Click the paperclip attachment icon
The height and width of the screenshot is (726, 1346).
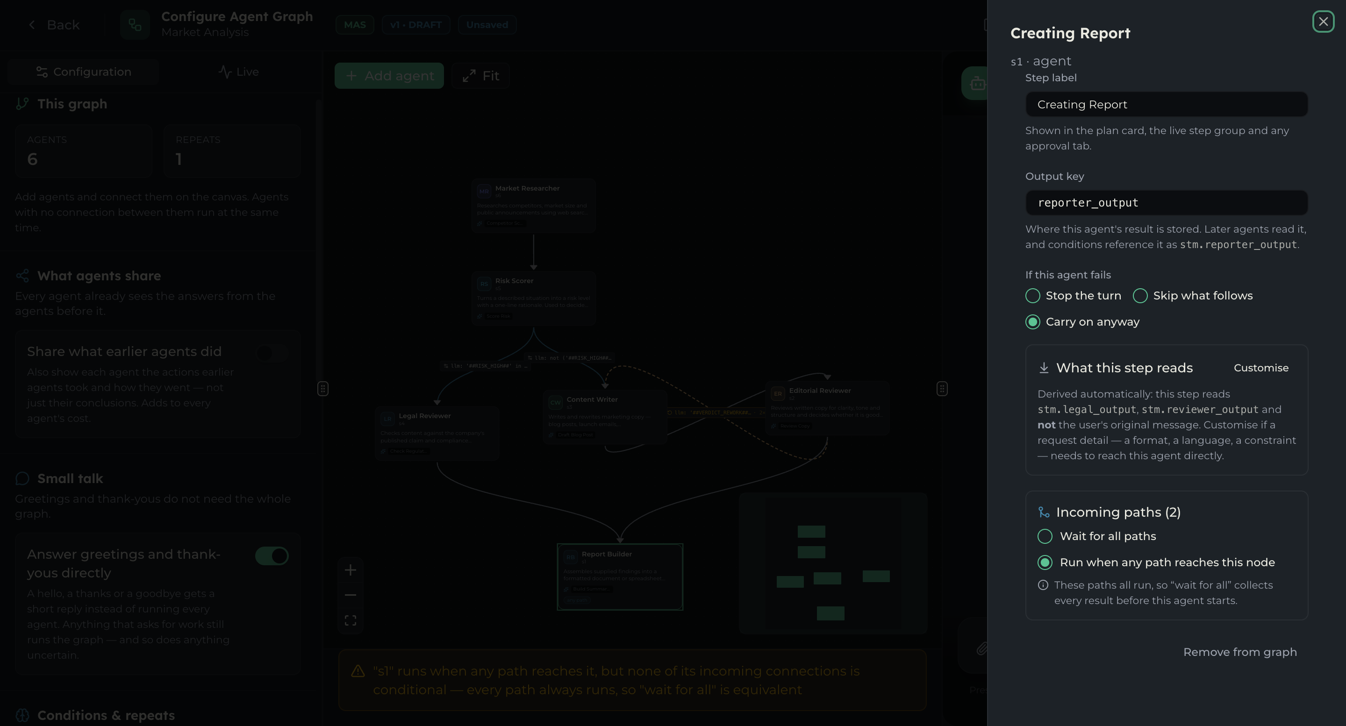(982, 649)
